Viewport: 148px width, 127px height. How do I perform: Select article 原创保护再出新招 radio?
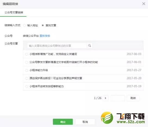[x=27, y=78]
